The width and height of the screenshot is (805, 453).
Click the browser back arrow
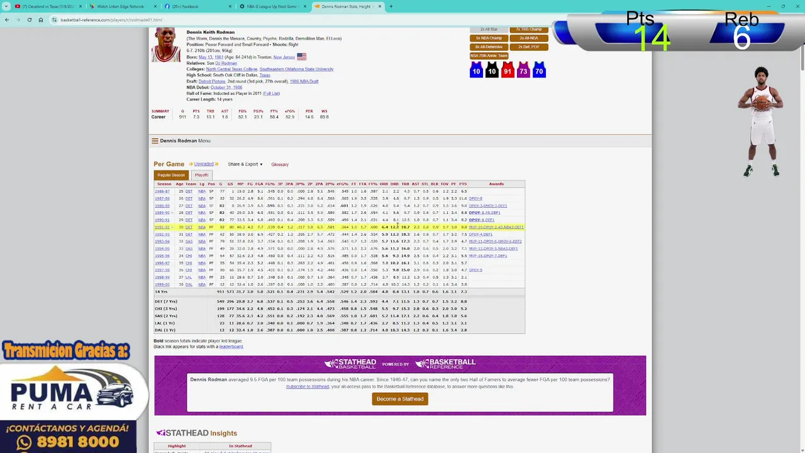point(7,20)
